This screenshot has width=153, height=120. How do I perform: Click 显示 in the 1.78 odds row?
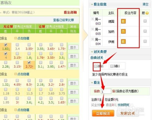coord(73,56)
